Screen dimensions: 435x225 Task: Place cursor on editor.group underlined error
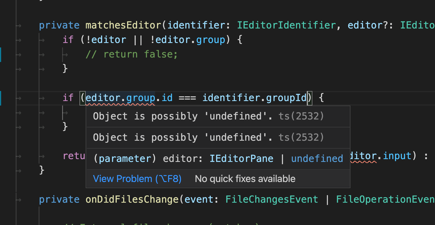(120, 98)
